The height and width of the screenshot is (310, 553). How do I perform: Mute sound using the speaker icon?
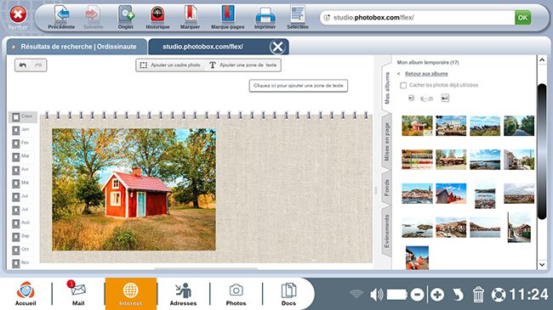click(x=376, y=295)
